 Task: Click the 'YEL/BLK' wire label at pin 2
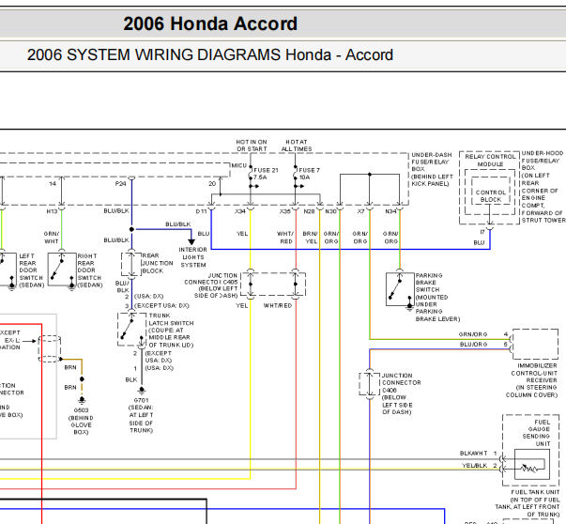click(475, 466)
